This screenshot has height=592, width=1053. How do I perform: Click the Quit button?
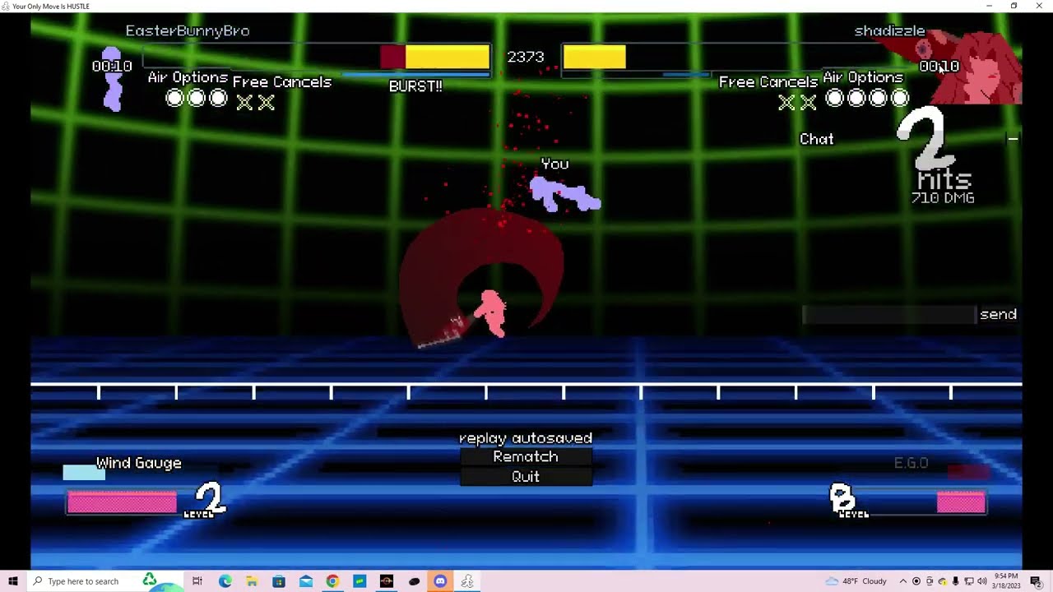(x=526, y=477)
